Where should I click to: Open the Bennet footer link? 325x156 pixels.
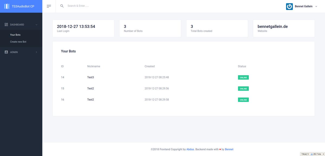coord(229,149)
